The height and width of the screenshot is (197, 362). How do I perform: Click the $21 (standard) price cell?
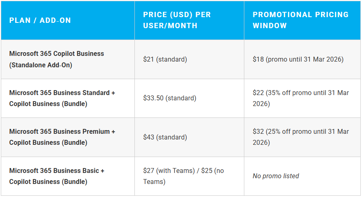point(165,60)
